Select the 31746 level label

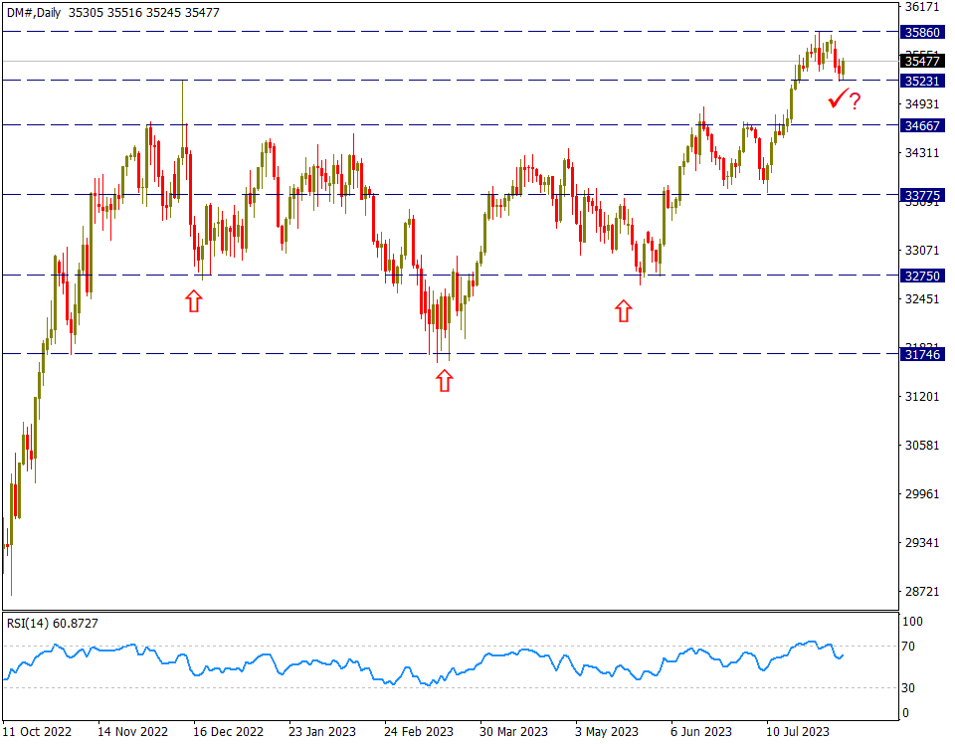tap(921, 354)
